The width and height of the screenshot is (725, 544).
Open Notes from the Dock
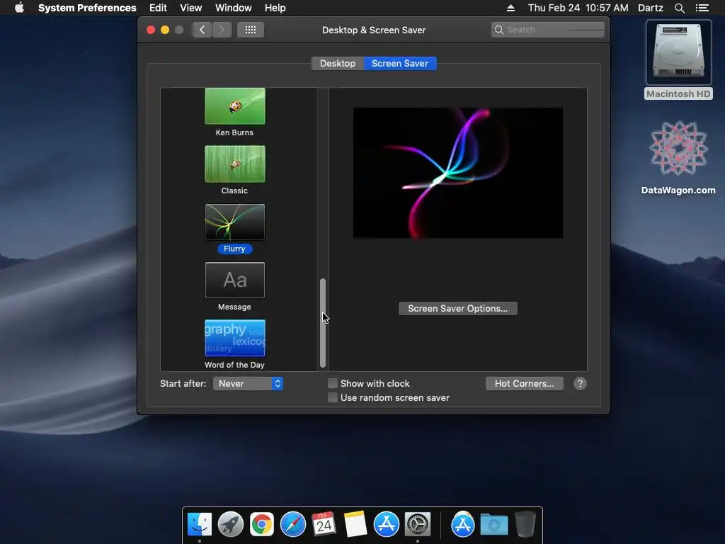[355, 524]
